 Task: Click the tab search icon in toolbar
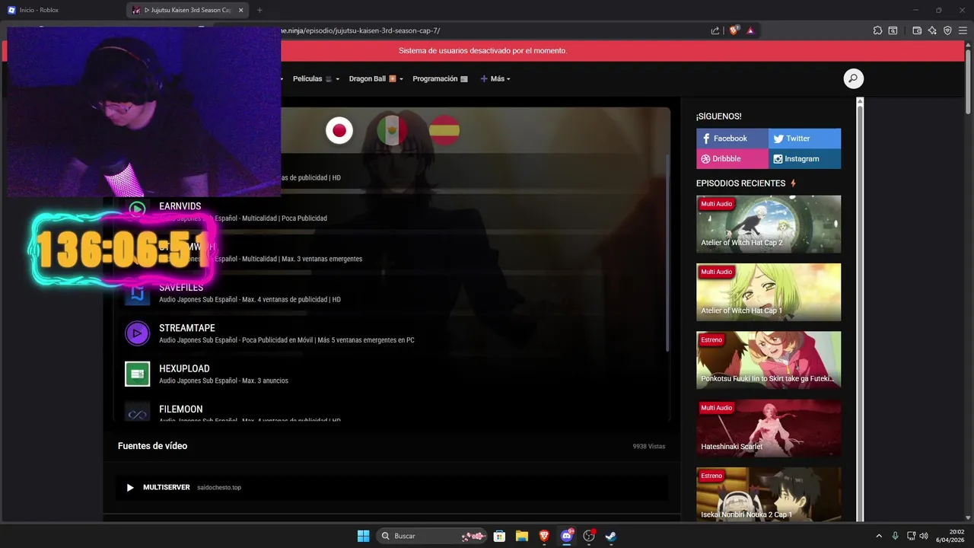(x=893, y=30)
